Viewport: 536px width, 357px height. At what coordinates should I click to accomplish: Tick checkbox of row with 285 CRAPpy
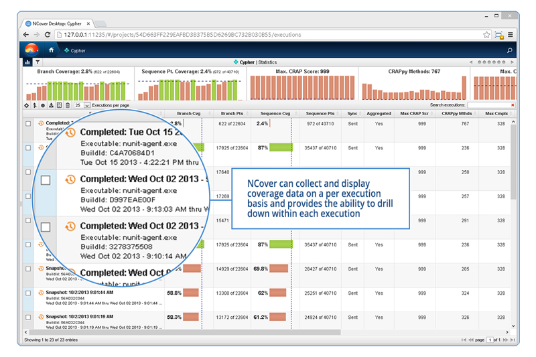pos(28,269)
